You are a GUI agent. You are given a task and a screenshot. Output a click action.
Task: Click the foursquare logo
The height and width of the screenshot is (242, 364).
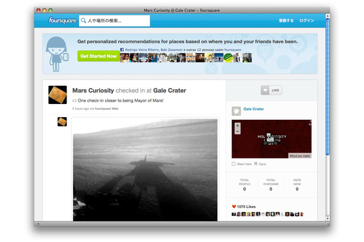63,20
